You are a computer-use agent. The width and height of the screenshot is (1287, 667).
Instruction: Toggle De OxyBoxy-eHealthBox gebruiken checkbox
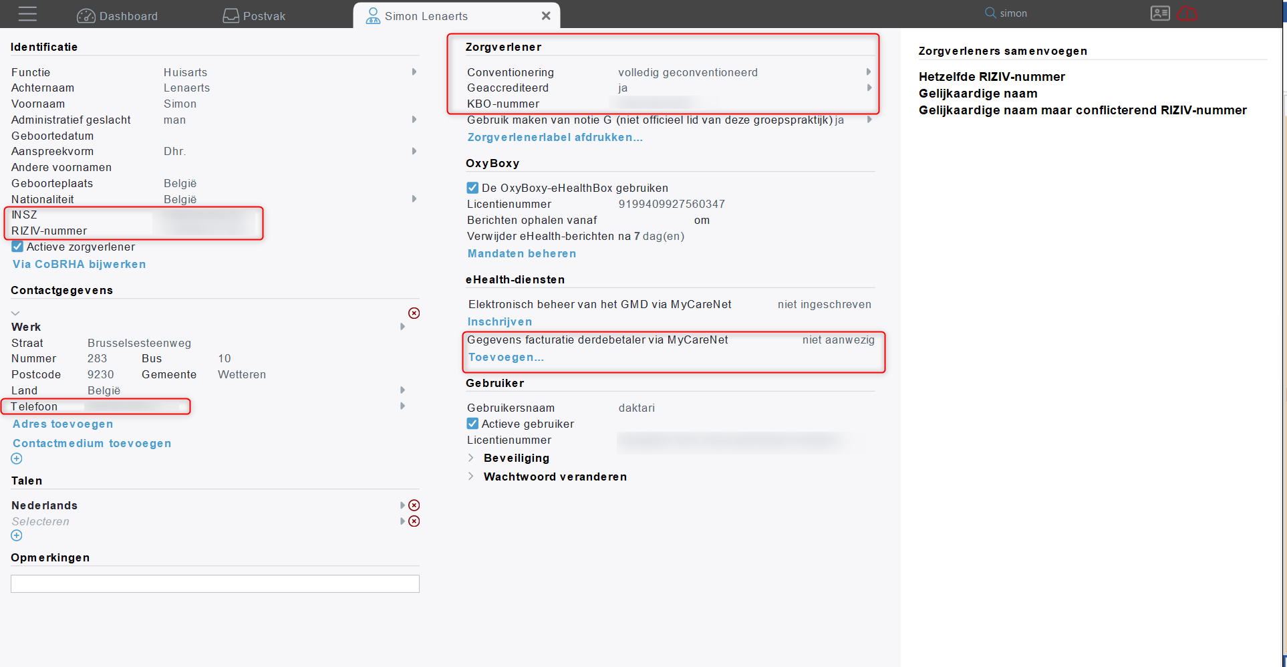(x=472, y=188)
